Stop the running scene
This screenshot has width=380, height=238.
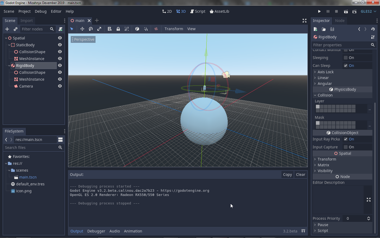(336, 11)
